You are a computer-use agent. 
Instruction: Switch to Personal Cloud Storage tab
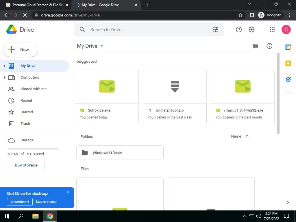[36, 5]
